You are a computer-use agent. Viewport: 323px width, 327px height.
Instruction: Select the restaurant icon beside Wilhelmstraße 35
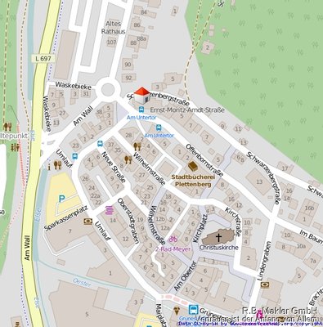point(128,159)
